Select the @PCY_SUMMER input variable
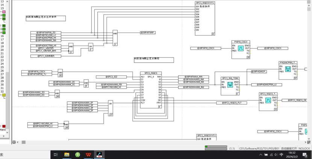 [x=46, y=56]
